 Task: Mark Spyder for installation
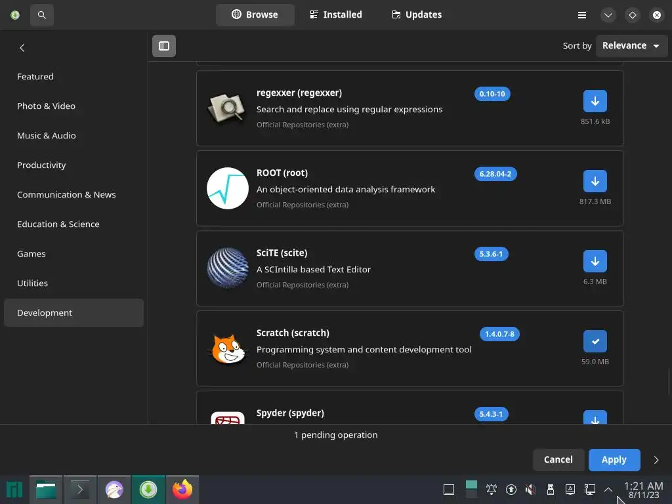click(x=595, y=417)
